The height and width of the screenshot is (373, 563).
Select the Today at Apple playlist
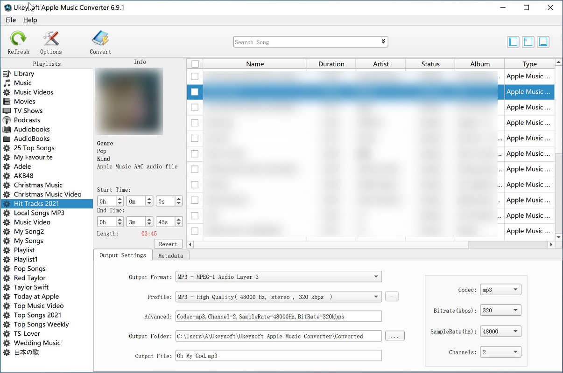point(36,297)
